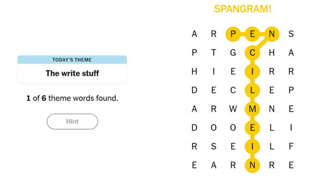Click the highlighted I in the third row
The image size is (324, 182).
pos(252,71)
